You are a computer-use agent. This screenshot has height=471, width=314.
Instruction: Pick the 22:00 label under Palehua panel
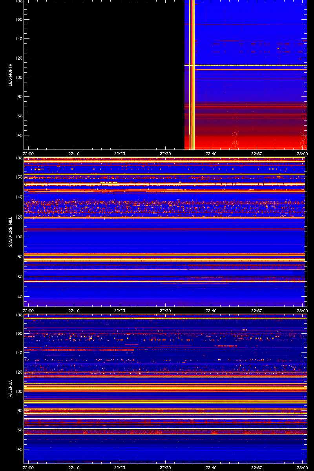28,467
